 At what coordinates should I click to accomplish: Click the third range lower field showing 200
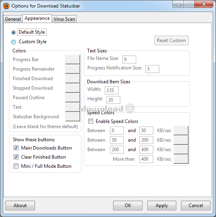117,150
